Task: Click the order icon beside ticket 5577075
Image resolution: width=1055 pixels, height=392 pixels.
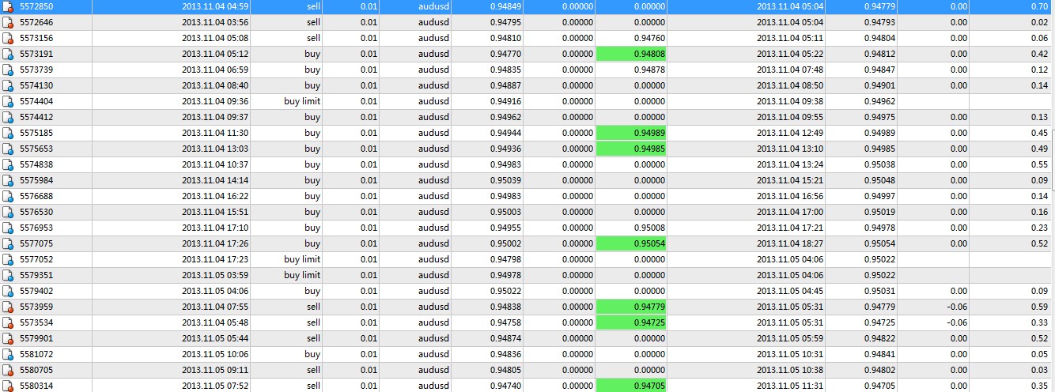Action: (x=8, y=244)
